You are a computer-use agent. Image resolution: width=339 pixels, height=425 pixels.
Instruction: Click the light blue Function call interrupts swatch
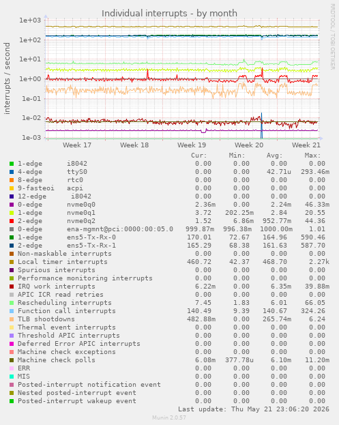point(12,311)
